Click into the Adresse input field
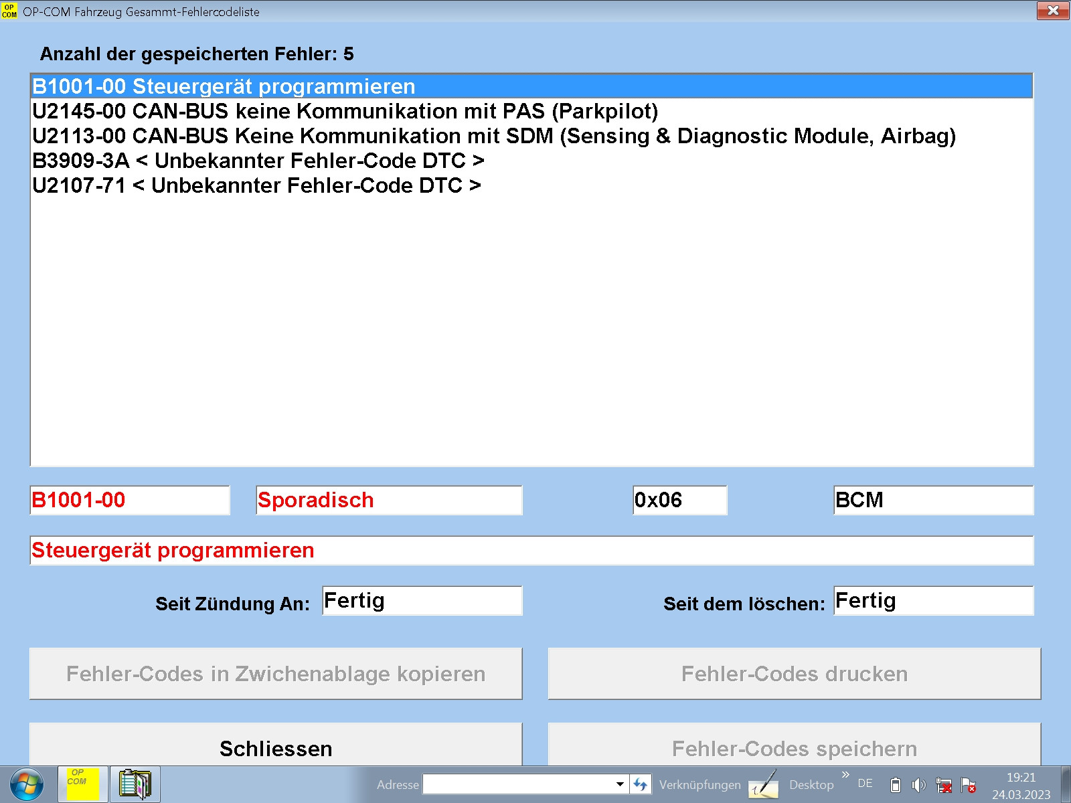Image resolution: width=1071 pixels, height=803 pixels. (519, 784)
